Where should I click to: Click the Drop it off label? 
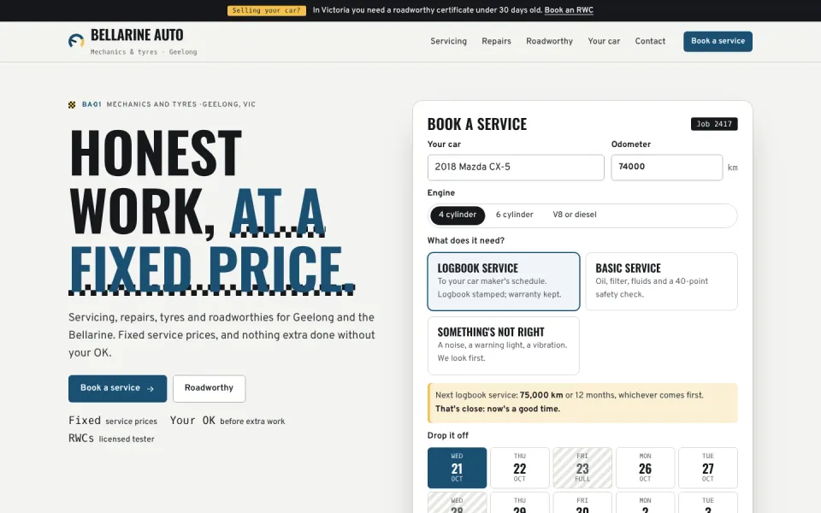point(447,435)
